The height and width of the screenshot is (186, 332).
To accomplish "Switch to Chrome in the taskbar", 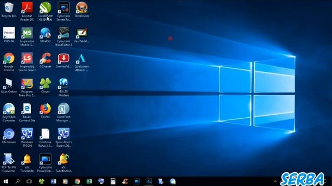I will [77, 181].
